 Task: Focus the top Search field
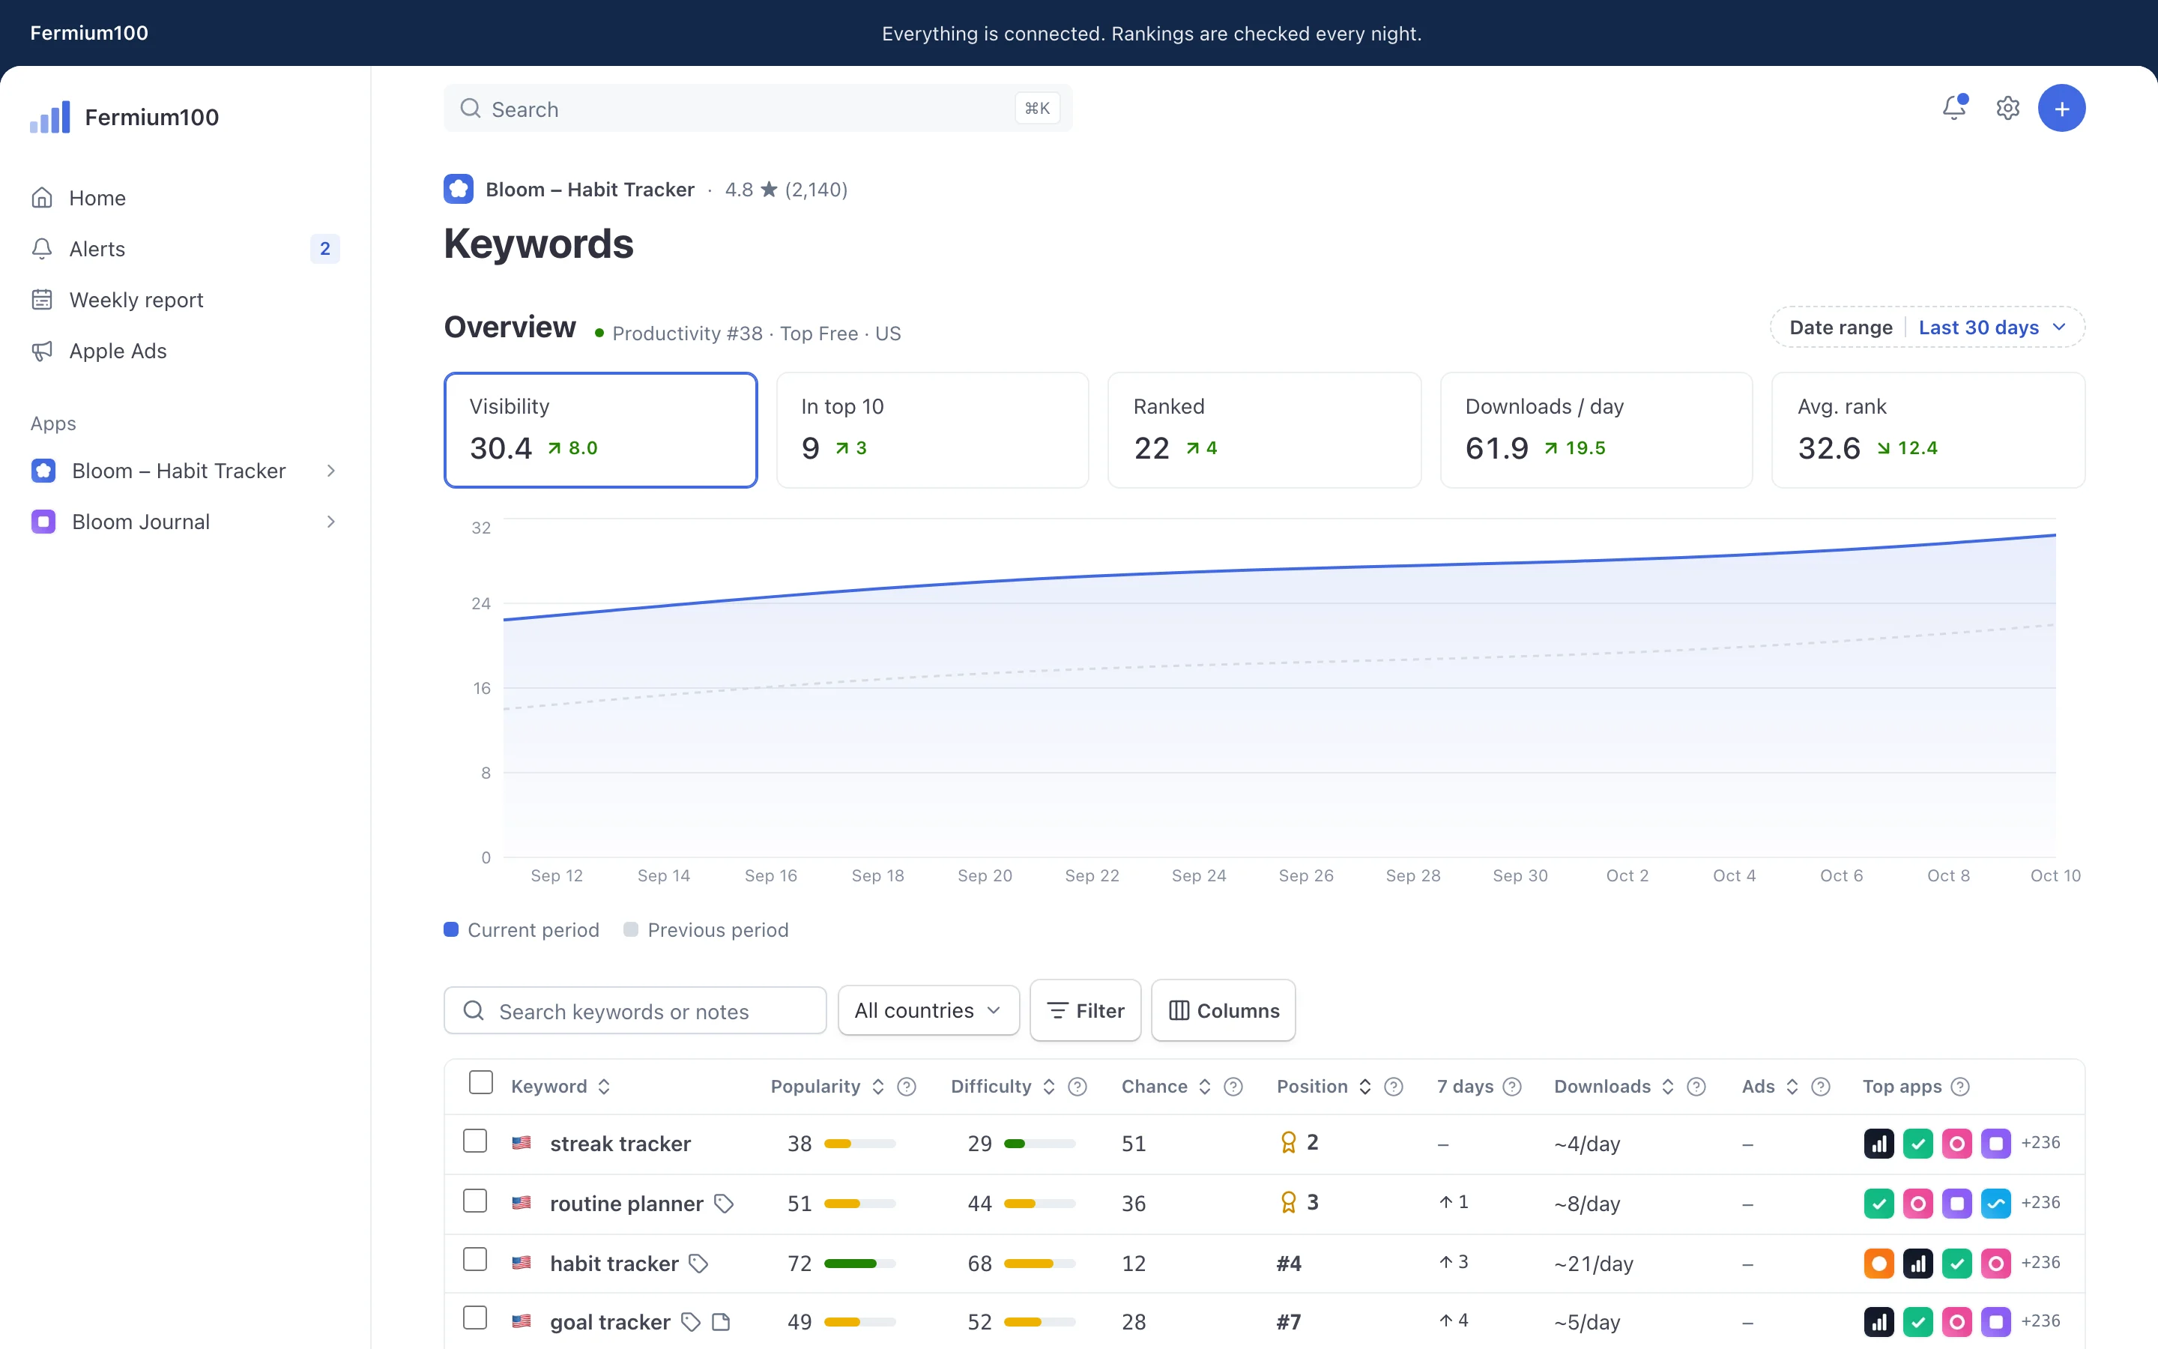758,109
